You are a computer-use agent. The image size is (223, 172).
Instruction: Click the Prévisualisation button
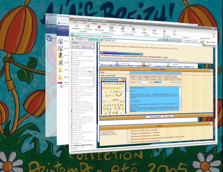click(155, 117)
